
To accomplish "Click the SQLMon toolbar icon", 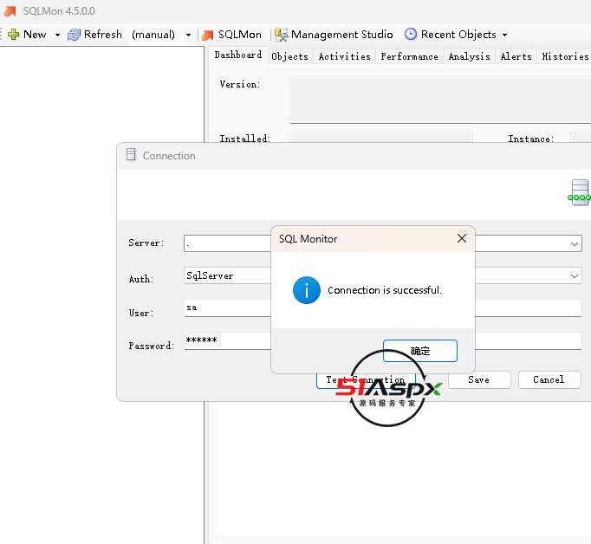I will (208, 35).
